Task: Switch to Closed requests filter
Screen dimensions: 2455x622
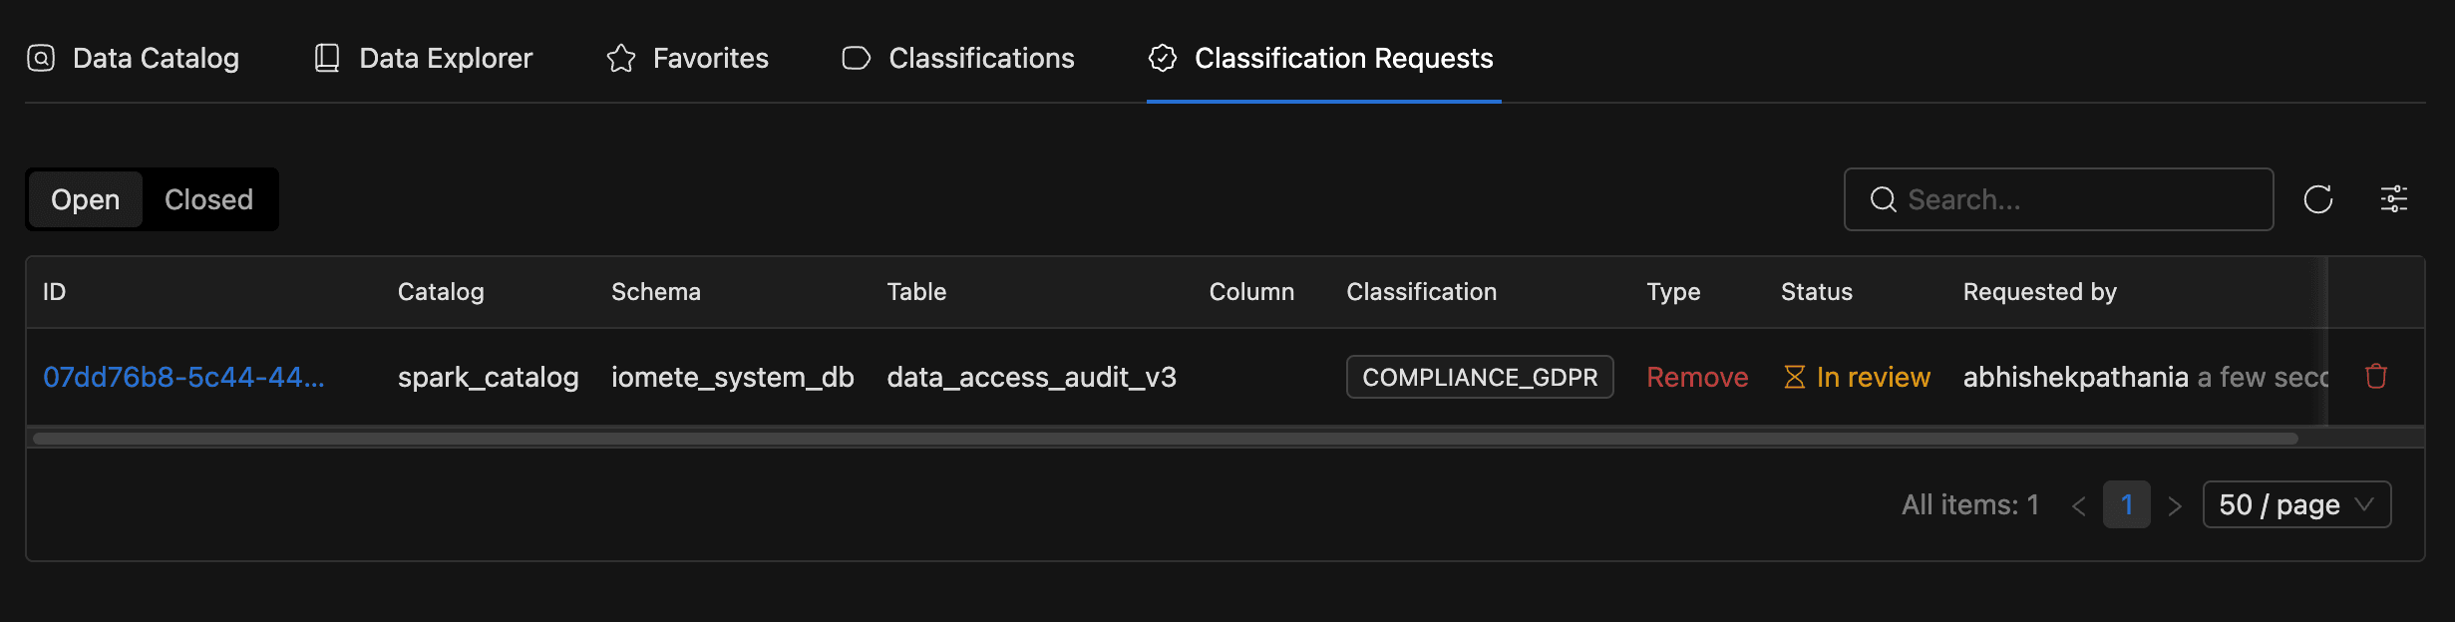Action: (208, 199)
